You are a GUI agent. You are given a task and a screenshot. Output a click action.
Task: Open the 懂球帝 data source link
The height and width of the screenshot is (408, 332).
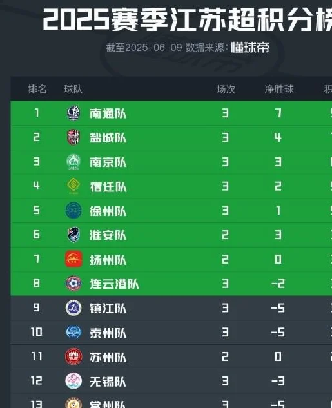250,47
